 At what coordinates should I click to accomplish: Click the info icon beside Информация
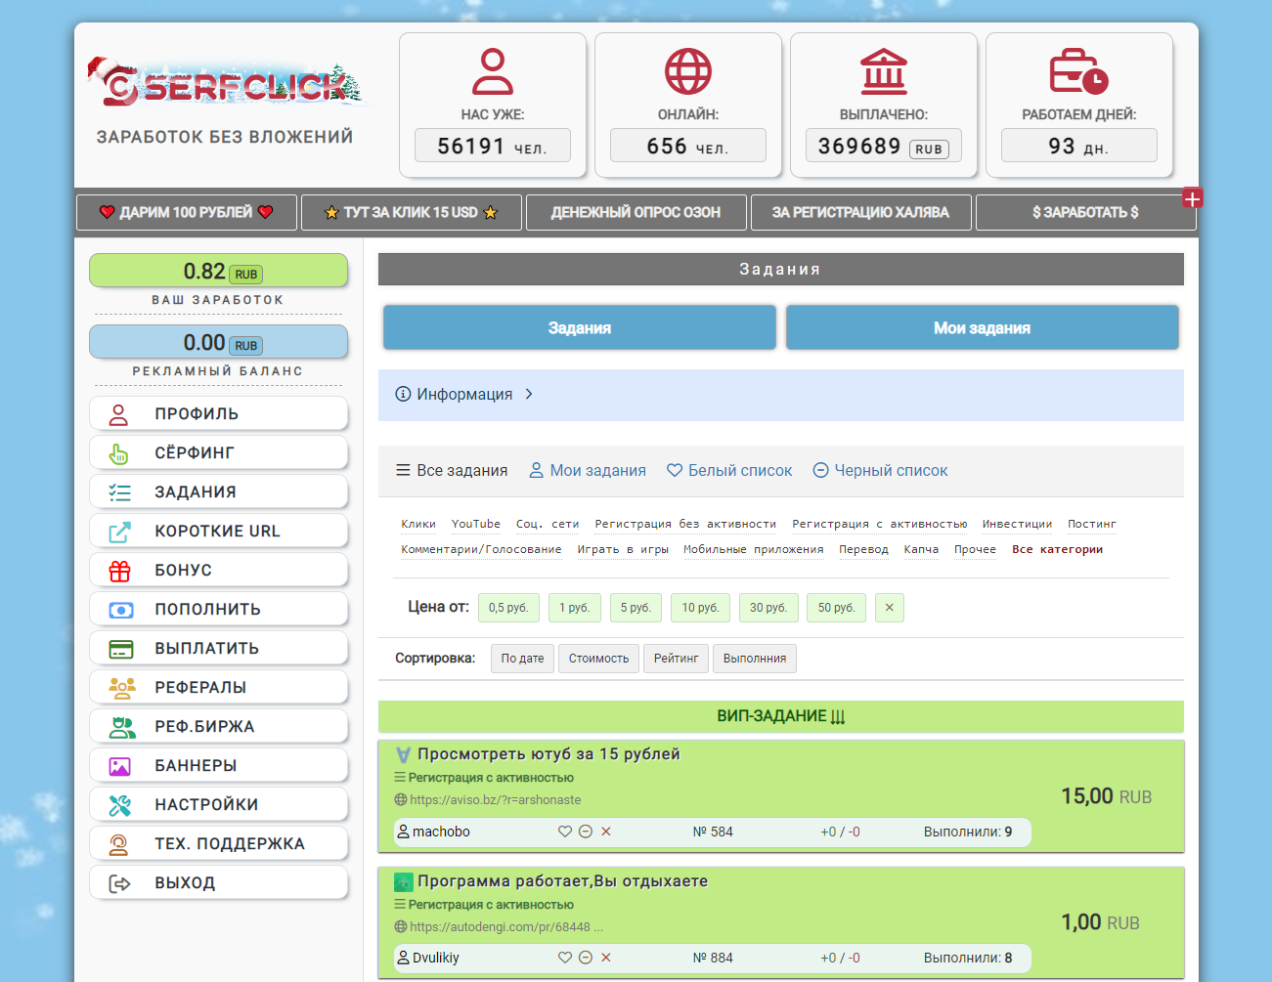click(403, 394)
